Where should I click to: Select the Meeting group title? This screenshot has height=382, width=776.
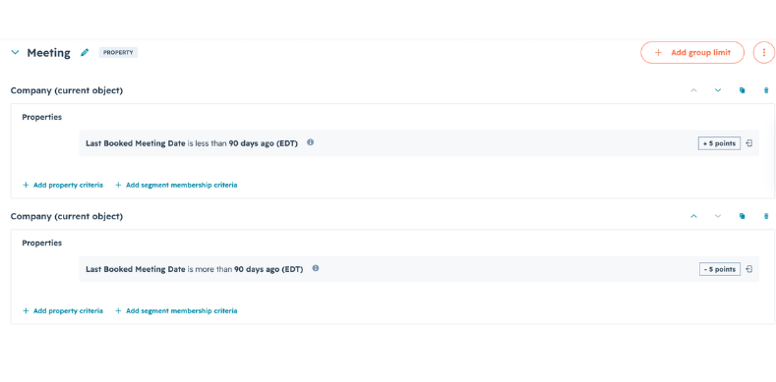[x=48, y=53]
